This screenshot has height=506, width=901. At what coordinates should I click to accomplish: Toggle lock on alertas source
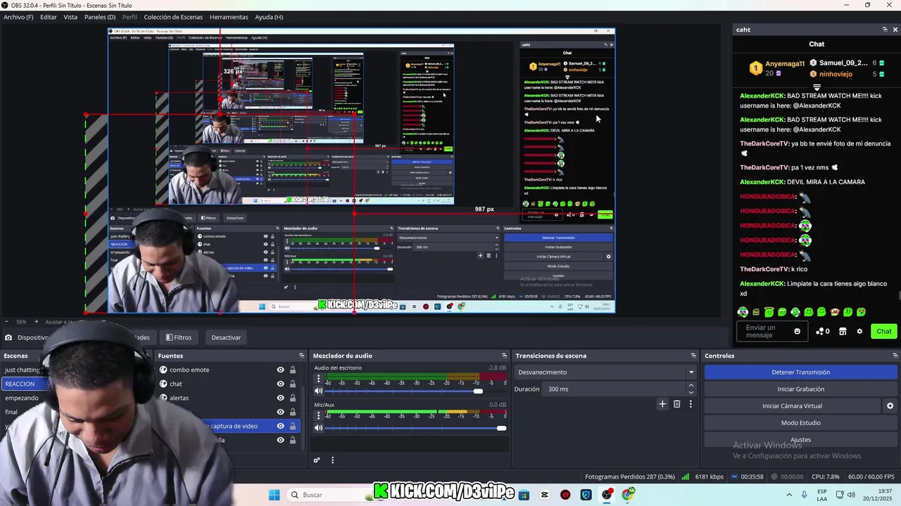(x=292, y=398)
